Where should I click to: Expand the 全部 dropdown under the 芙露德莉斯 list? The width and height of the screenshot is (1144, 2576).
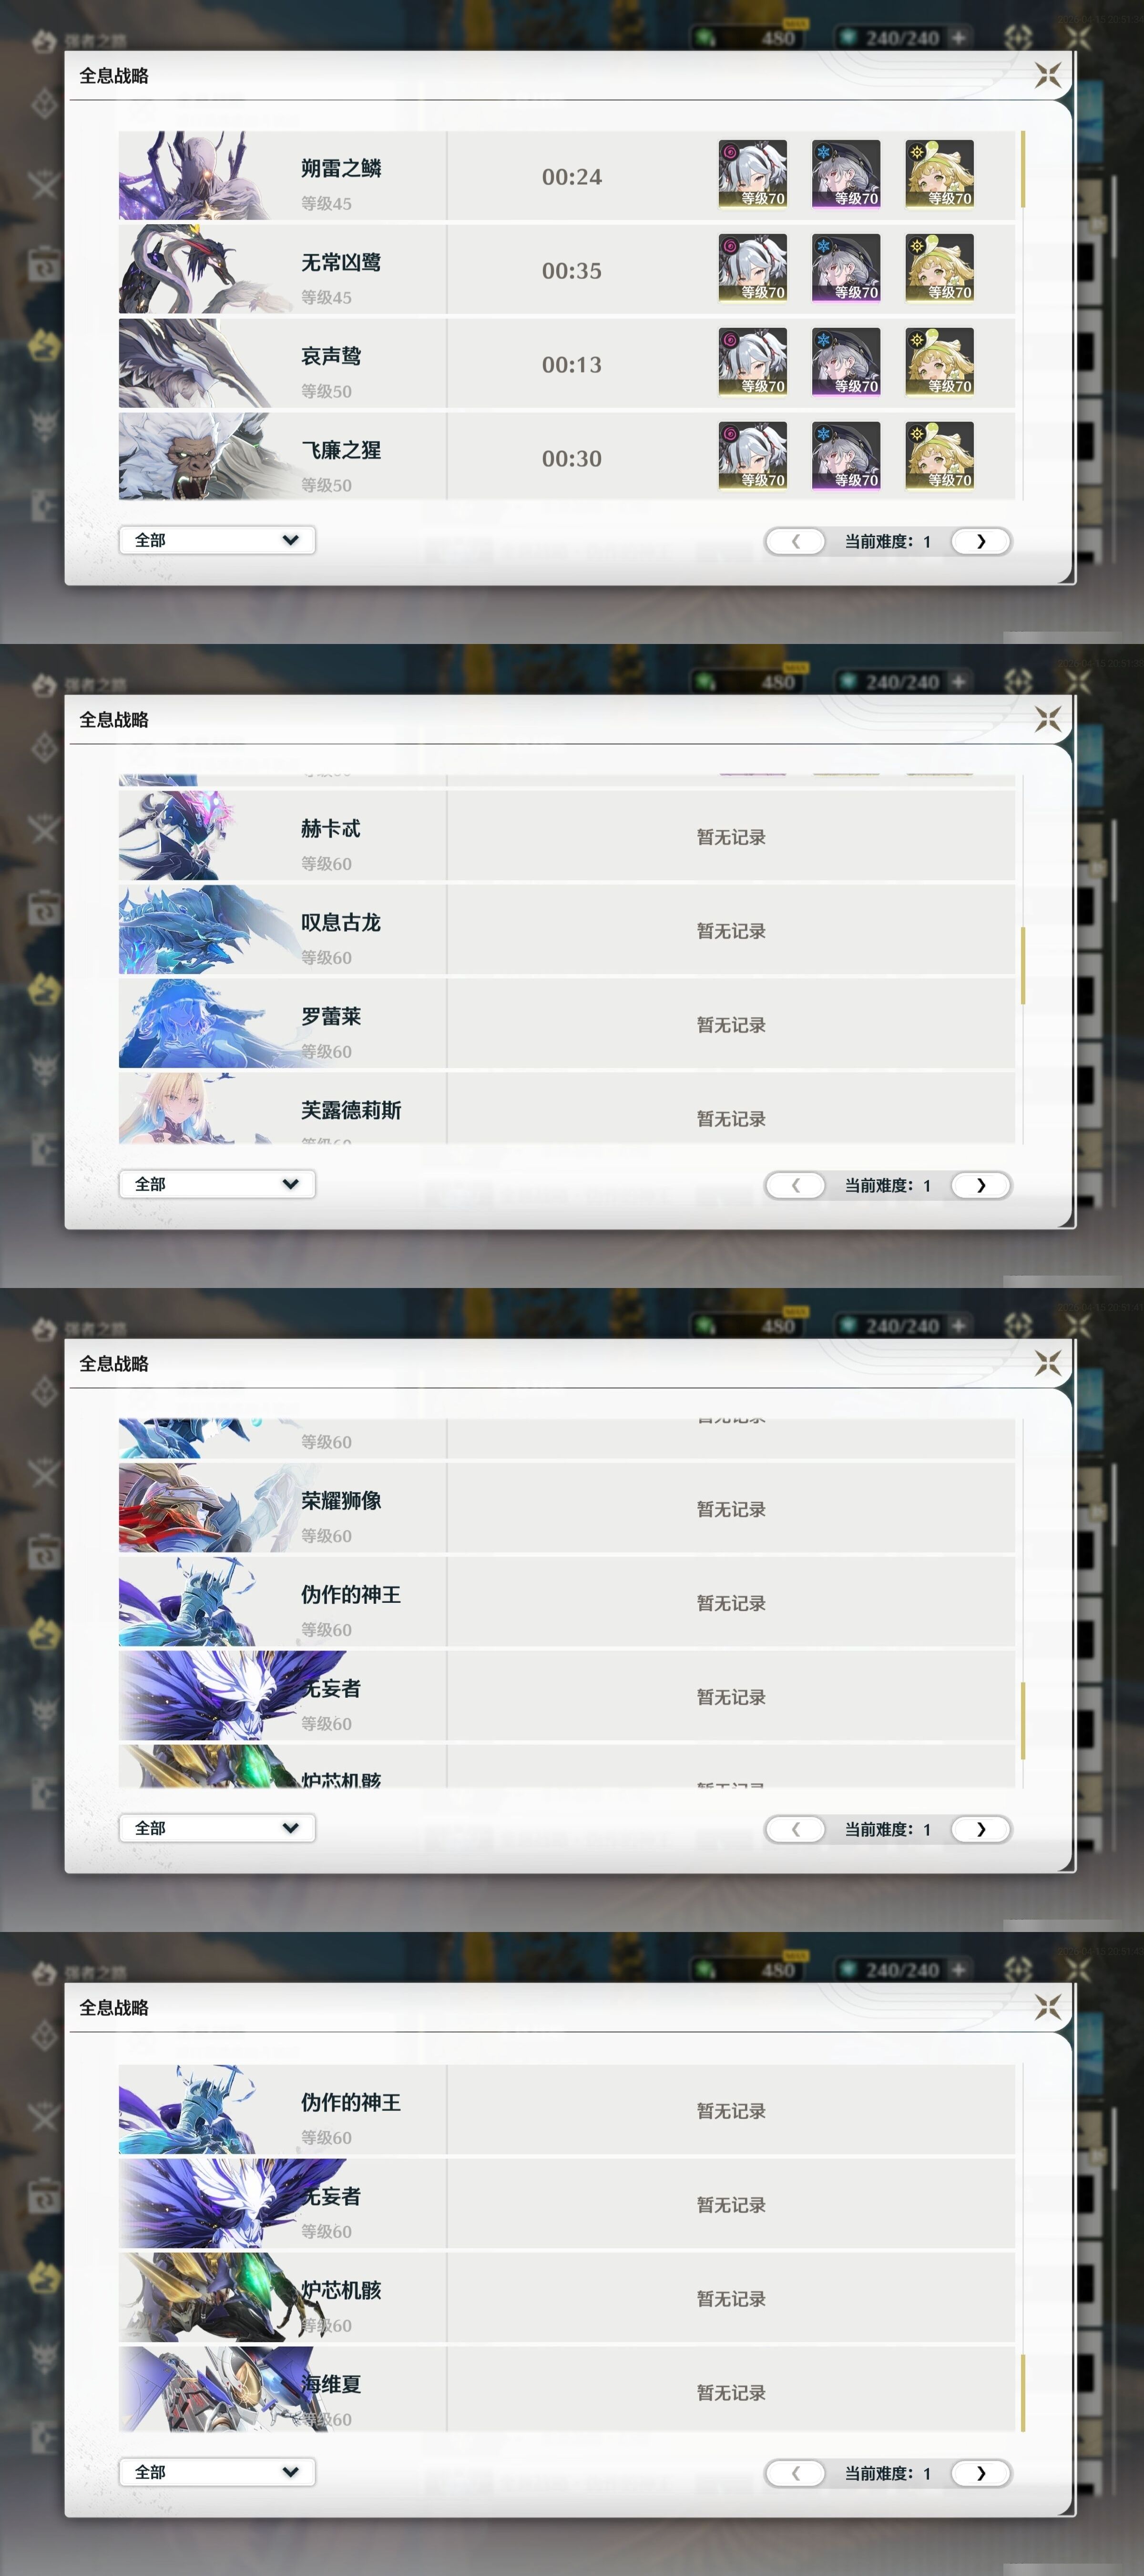click(217, 1184)
